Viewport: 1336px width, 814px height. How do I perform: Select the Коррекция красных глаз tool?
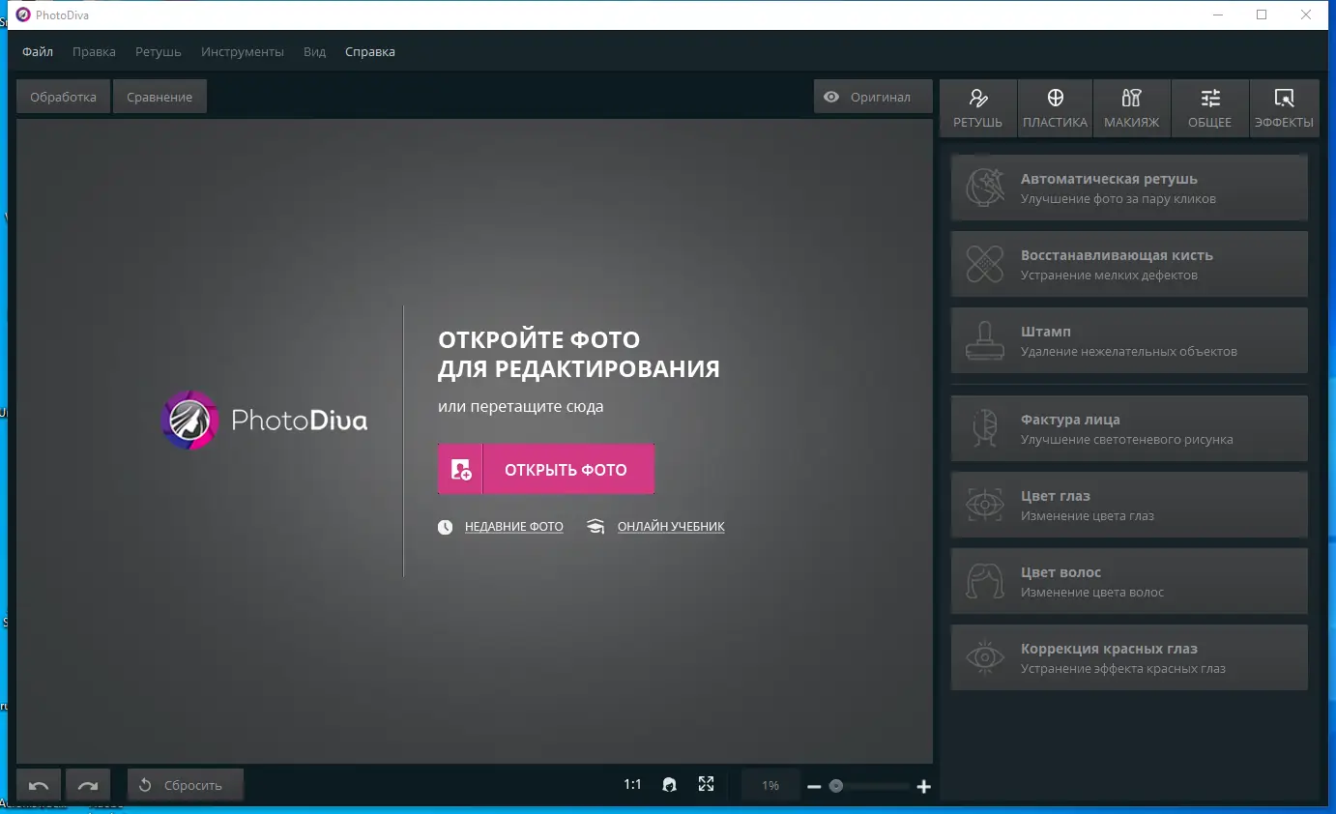(x=1129, y=657)
